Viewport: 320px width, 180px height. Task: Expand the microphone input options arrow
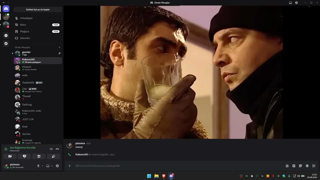coord(42,166)
